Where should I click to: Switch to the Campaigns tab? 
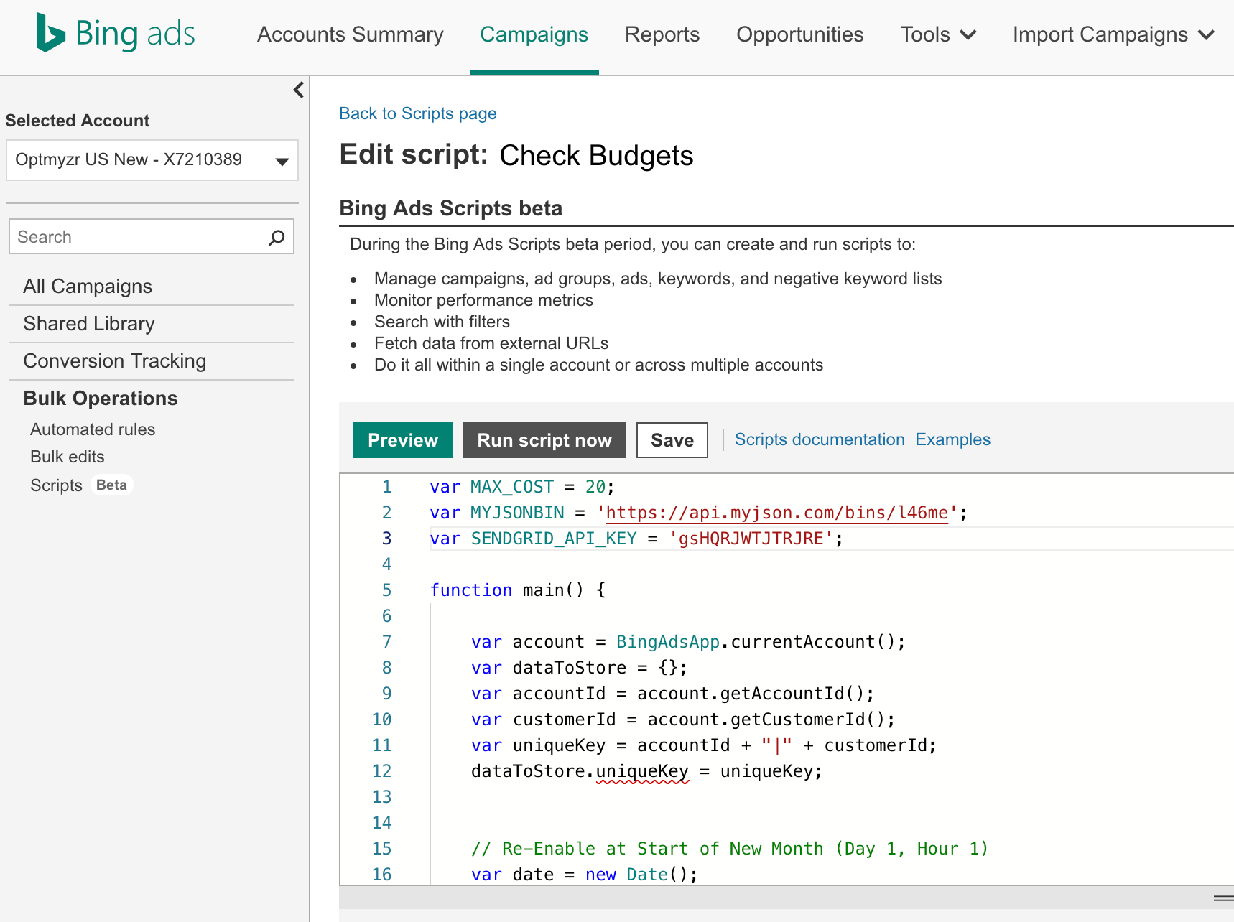coord(534,34)
